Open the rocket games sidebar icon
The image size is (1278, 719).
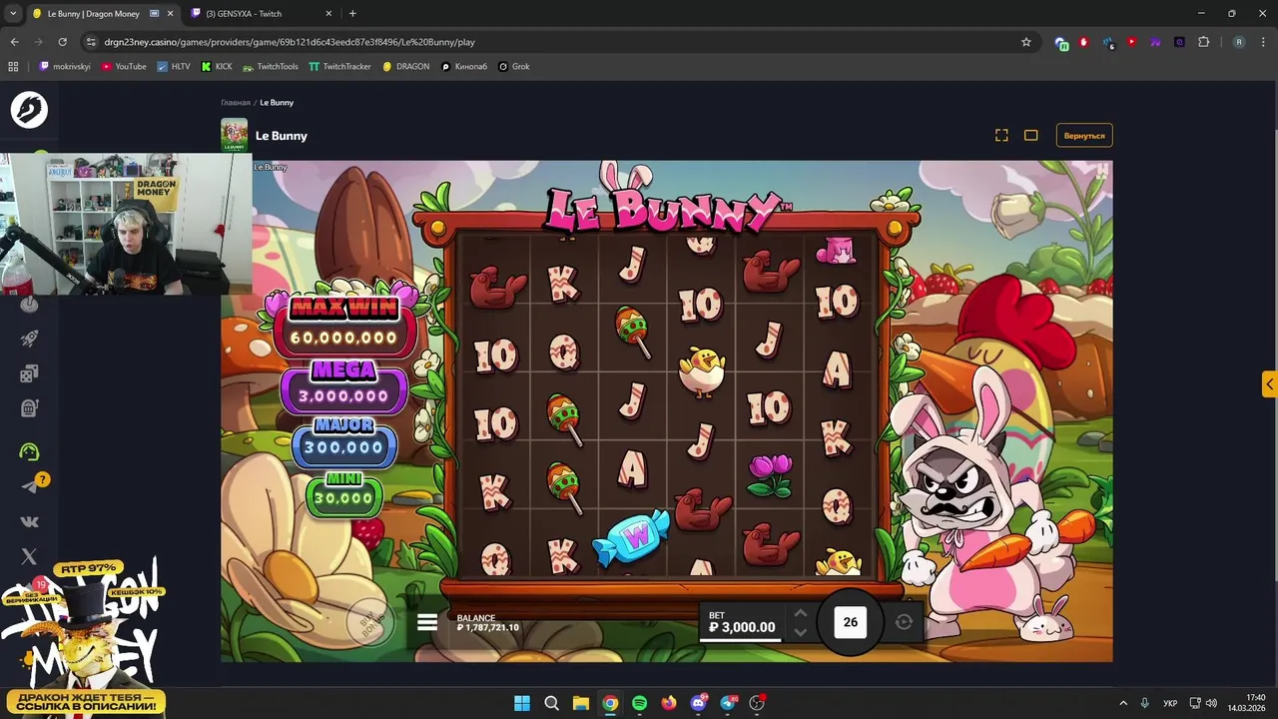[x=29, y=339]
